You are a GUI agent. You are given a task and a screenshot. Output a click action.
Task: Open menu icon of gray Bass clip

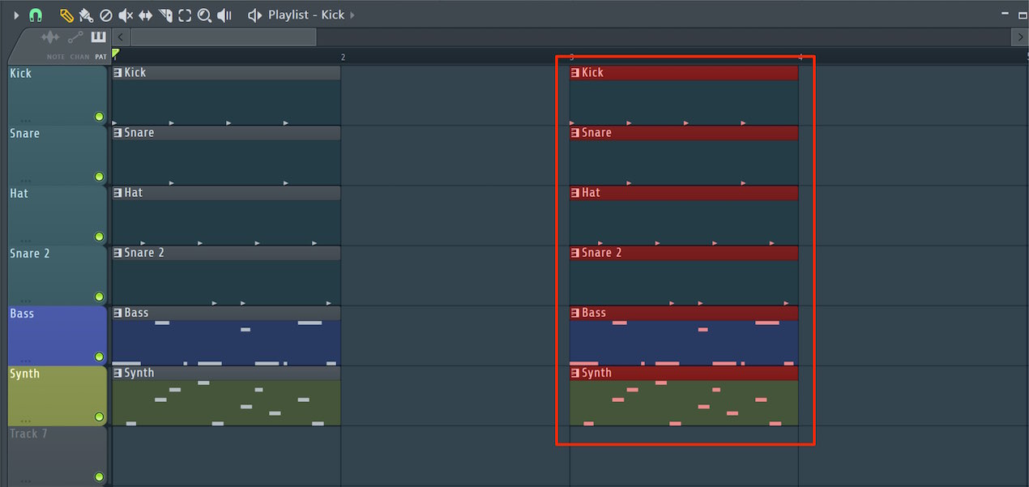click(x=117, y=312)
